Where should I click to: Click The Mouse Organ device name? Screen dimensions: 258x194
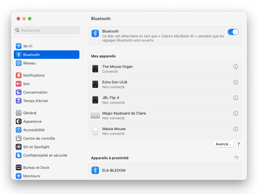point(118,66)
